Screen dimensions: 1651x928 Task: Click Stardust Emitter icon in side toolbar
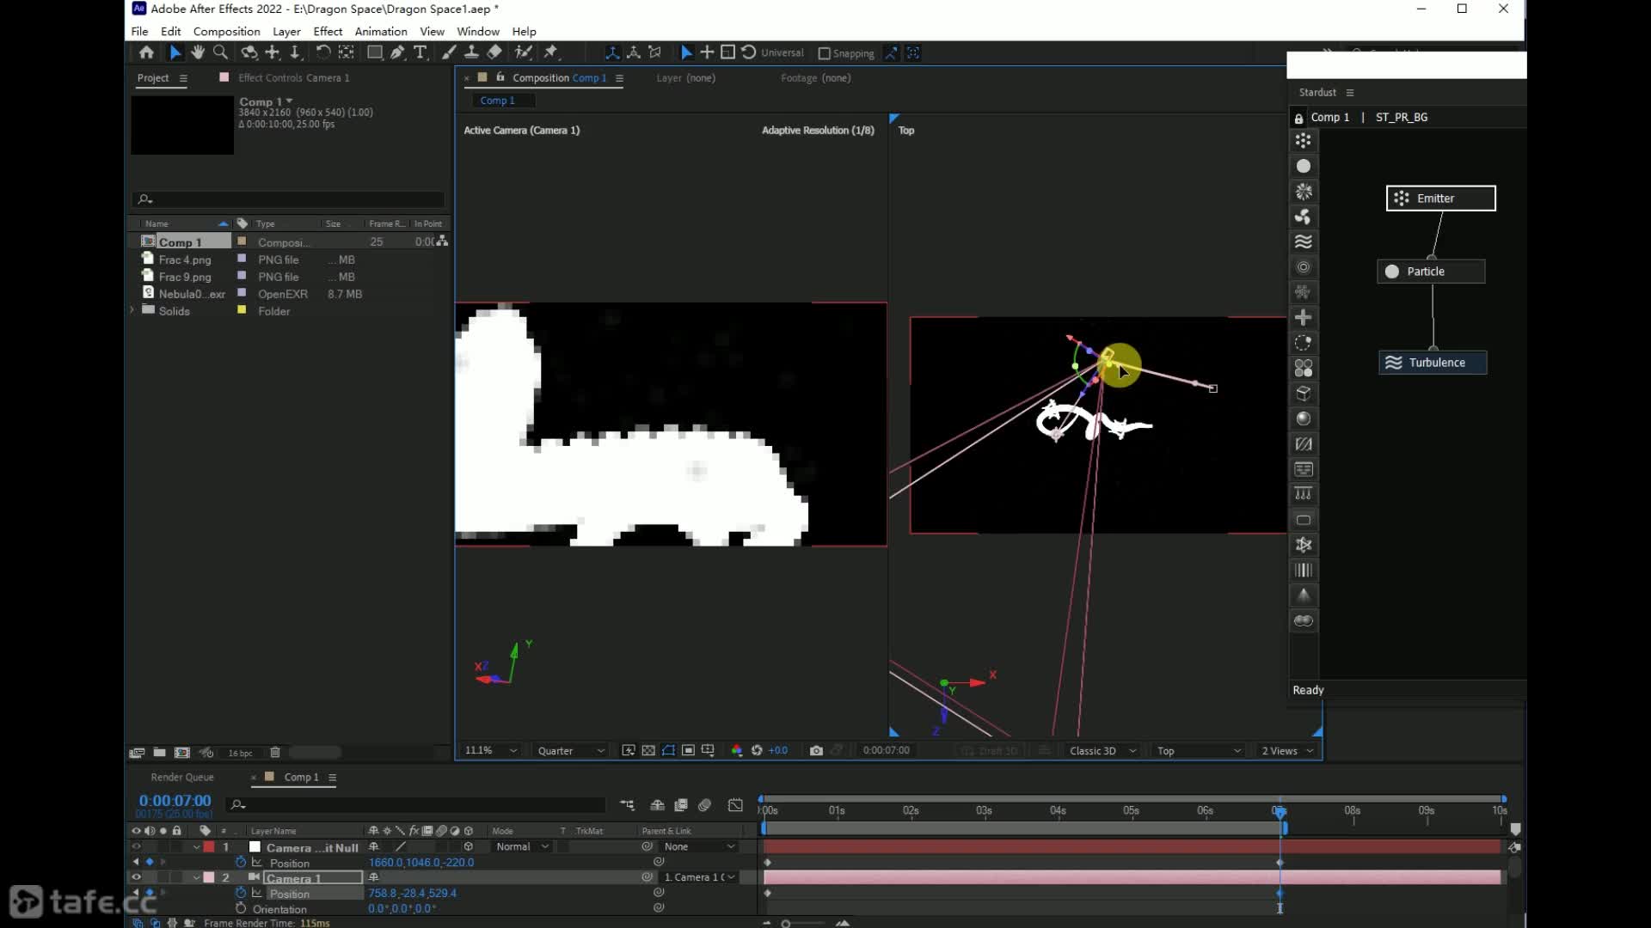click(1304, 141)
